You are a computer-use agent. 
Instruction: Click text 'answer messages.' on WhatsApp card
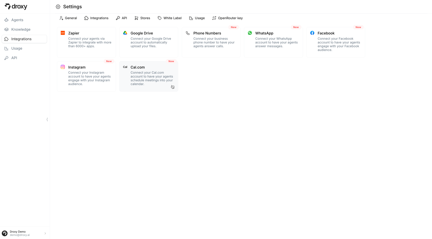tap(269, 46)
